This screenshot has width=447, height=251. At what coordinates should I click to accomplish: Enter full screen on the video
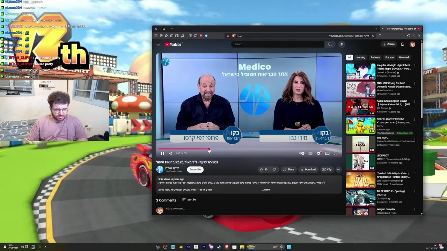[x=336, y=153]
